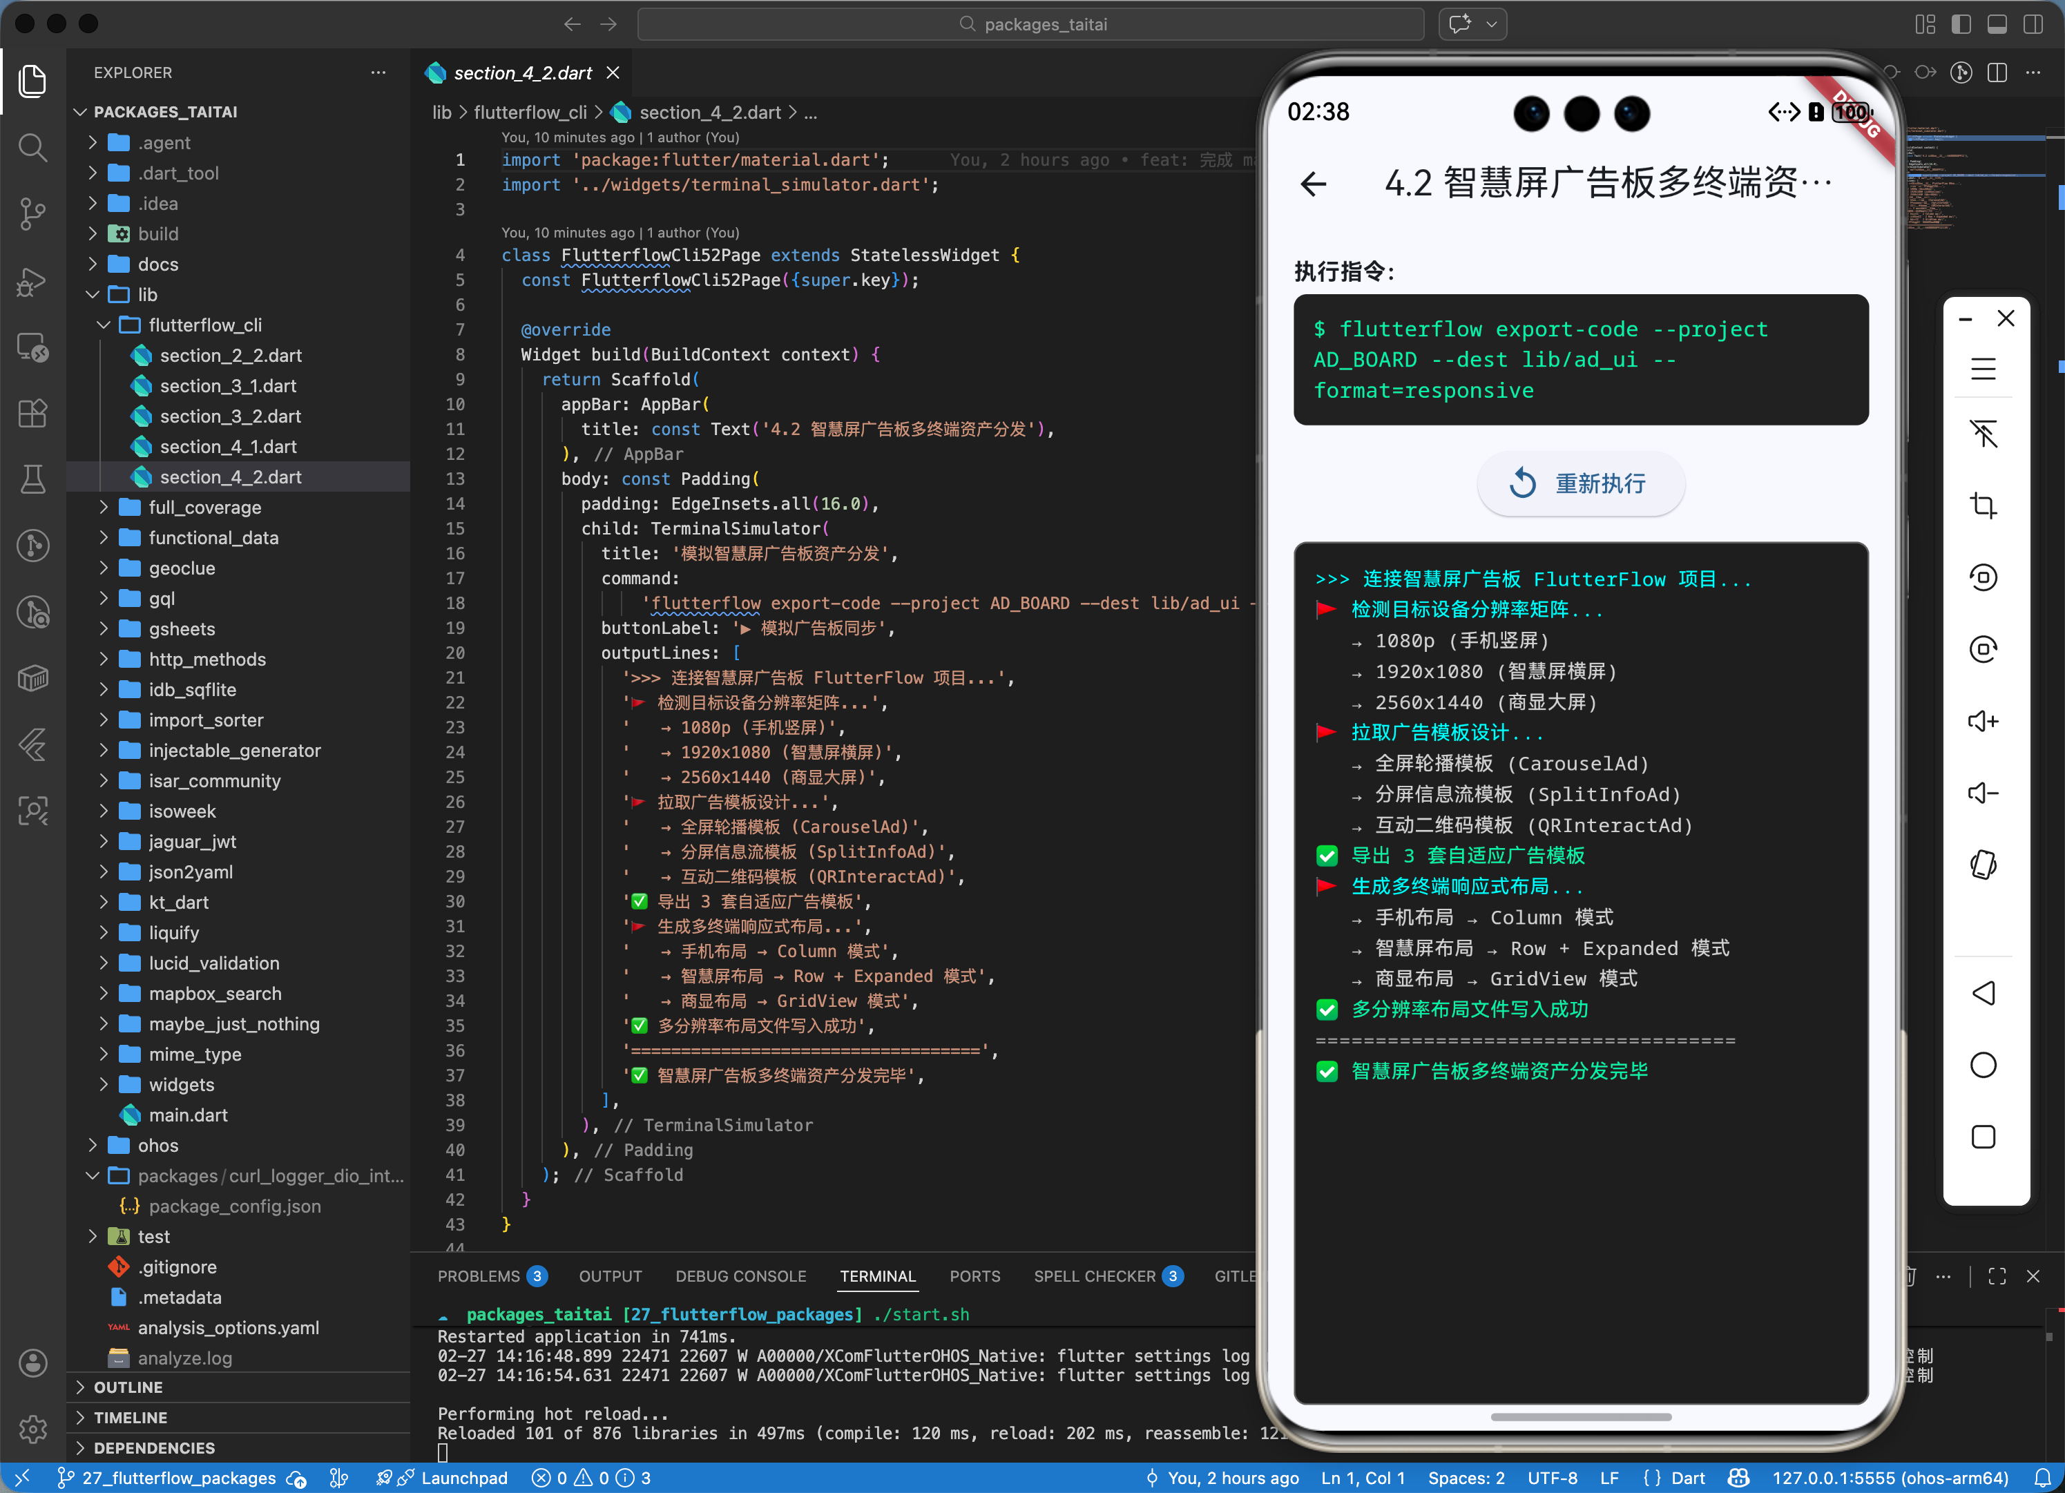Switch to the DEBUG CONSOLE tab
This screenshot has height=1493, width=2065.
[x=740, y=1276]
